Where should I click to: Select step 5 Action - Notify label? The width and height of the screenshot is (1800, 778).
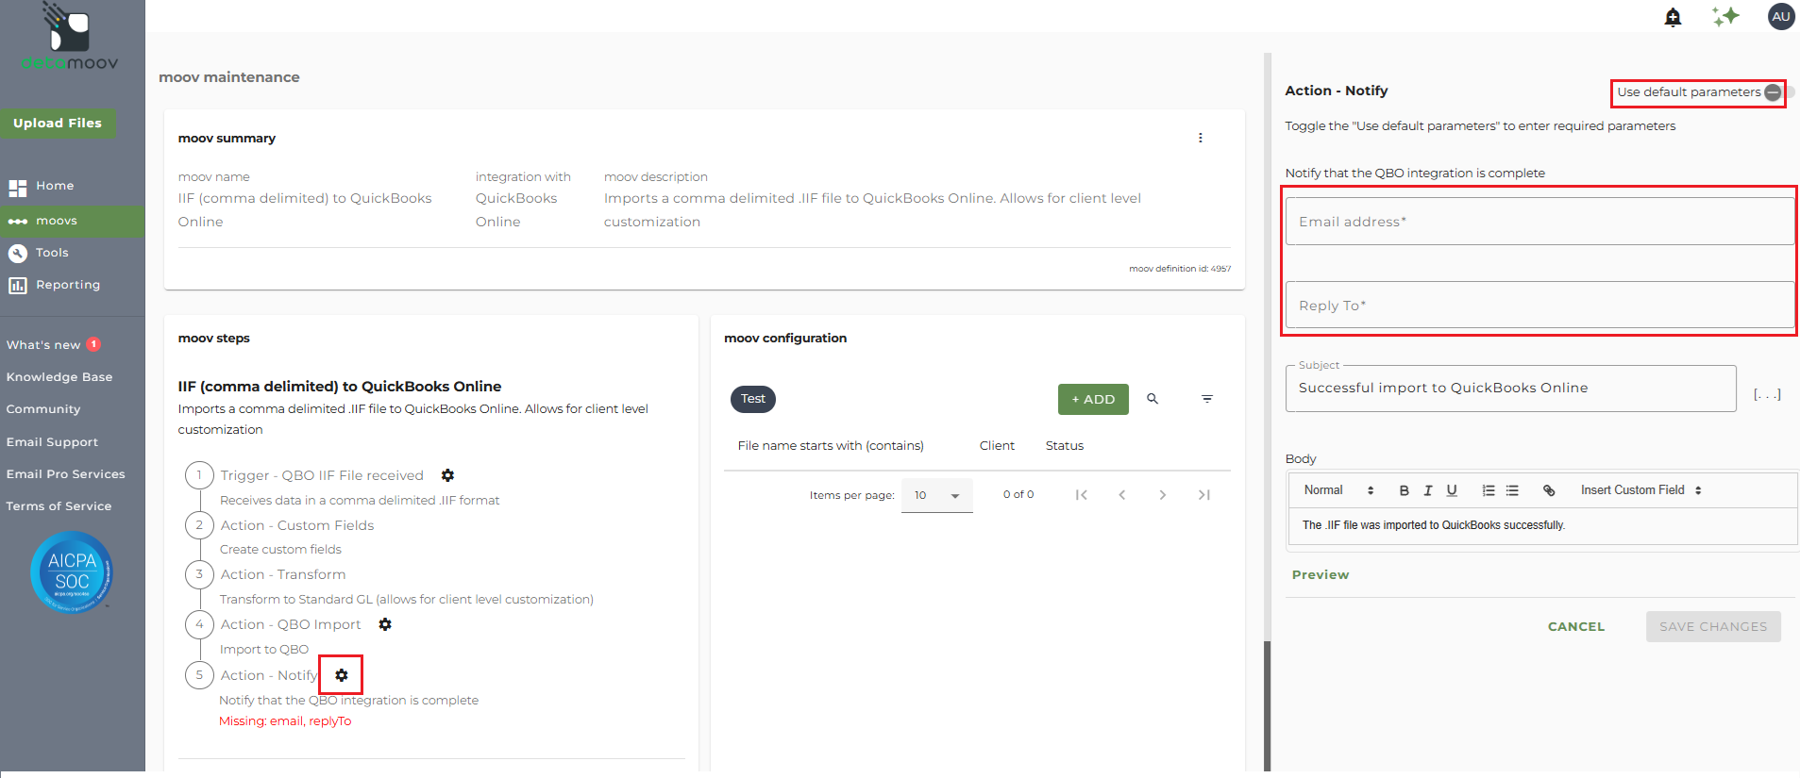click(x=269, y=675)
